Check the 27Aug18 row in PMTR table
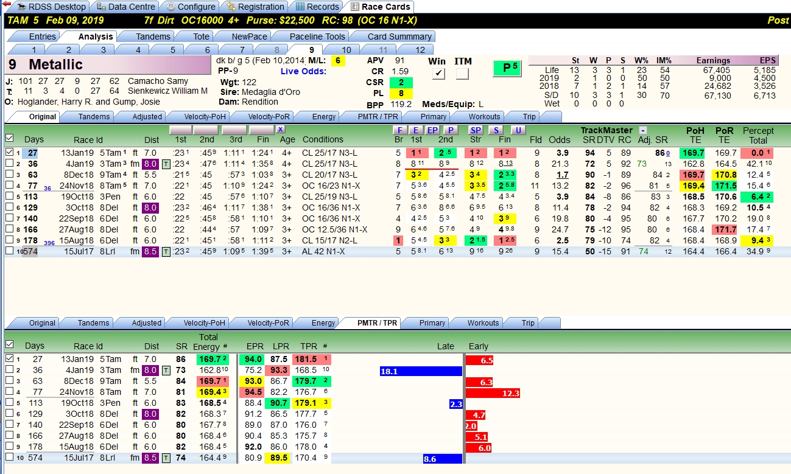This screenshot has height=474, width=791. (9, 436)
